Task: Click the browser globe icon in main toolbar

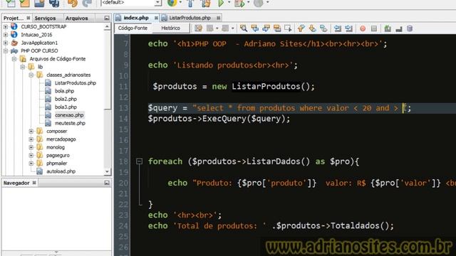Action: point(172,3)
